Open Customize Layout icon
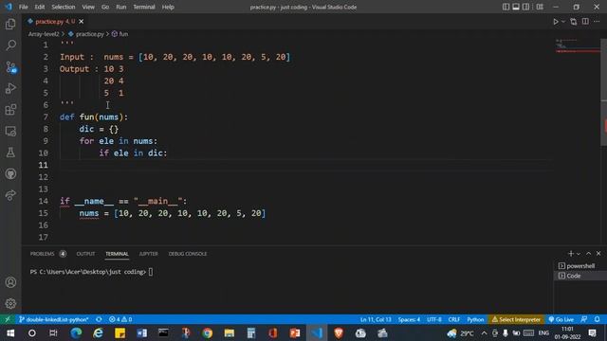607x341 pixels. coord(540,7)
